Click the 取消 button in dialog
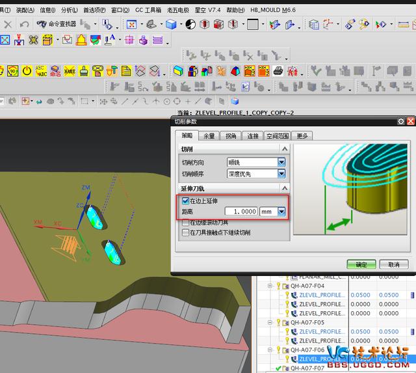This screenshot has height=373, width=416. pyautogui.click(x=393, y=264)
